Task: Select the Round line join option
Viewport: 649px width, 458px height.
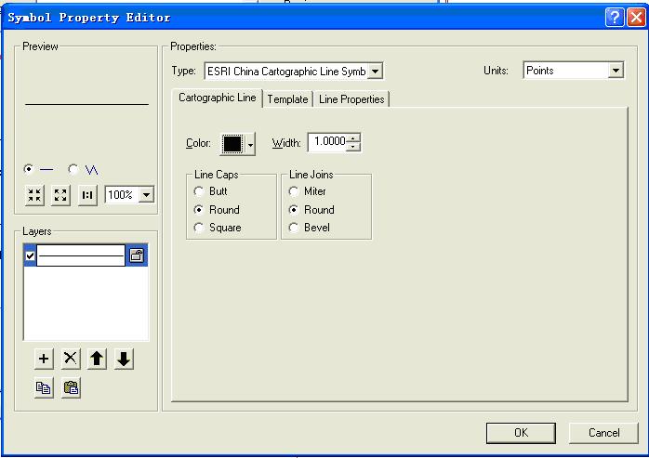Action: coord(294,210)
